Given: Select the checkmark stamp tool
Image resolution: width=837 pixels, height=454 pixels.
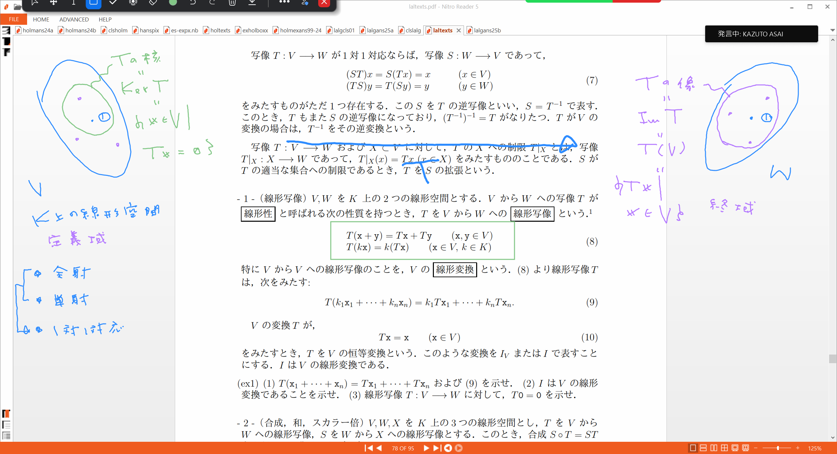Looking at the screenshot, I should (x=113, y=3).
